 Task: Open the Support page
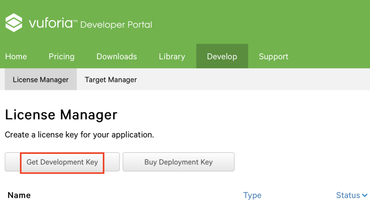274,57
